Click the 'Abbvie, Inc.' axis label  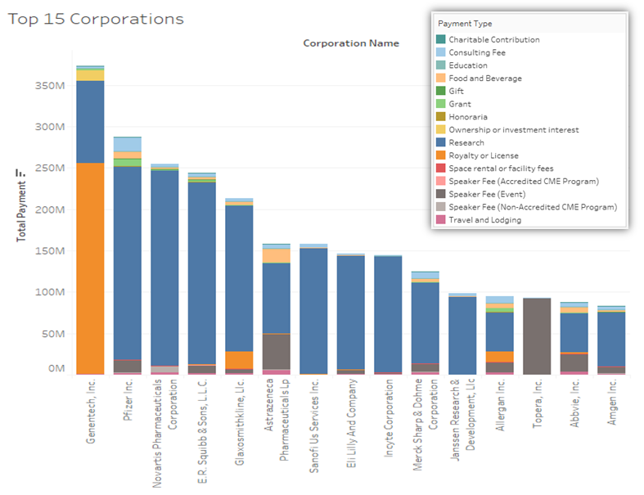click(x=574, y=403)
